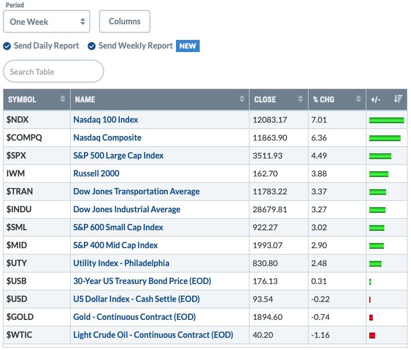
Task: Click the close value 3511.93
Action: coord(267,156)
